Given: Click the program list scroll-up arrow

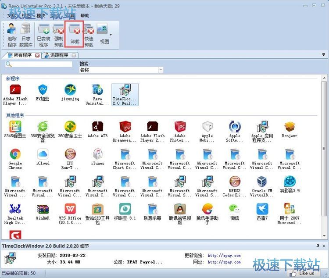Looking at the screenshot, I should pyautogui.click(x=324, y=78).
